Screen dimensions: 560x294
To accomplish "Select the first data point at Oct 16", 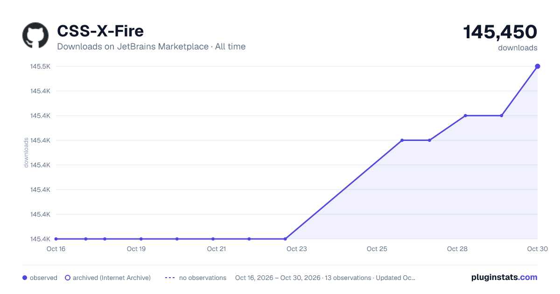I will tap(56, 239).
